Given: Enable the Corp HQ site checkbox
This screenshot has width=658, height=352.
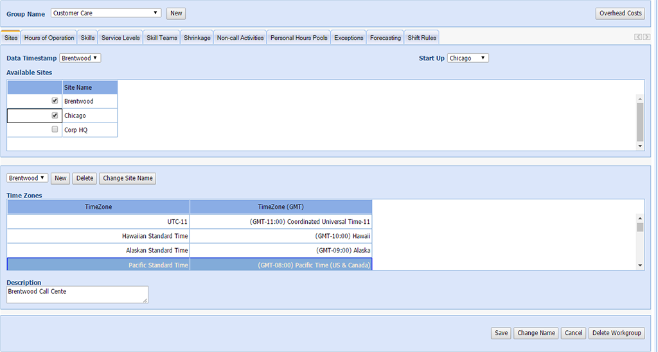Looking at the screenshot, I should coord(55,130).
